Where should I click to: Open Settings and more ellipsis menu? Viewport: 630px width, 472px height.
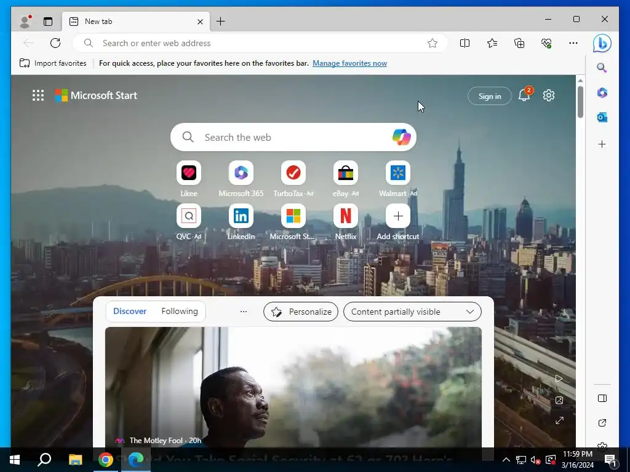point(573,43)
